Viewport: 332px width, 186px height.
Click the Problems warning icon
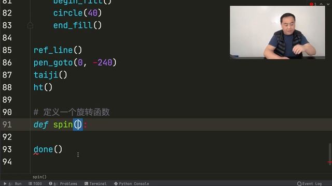[50, 183]
